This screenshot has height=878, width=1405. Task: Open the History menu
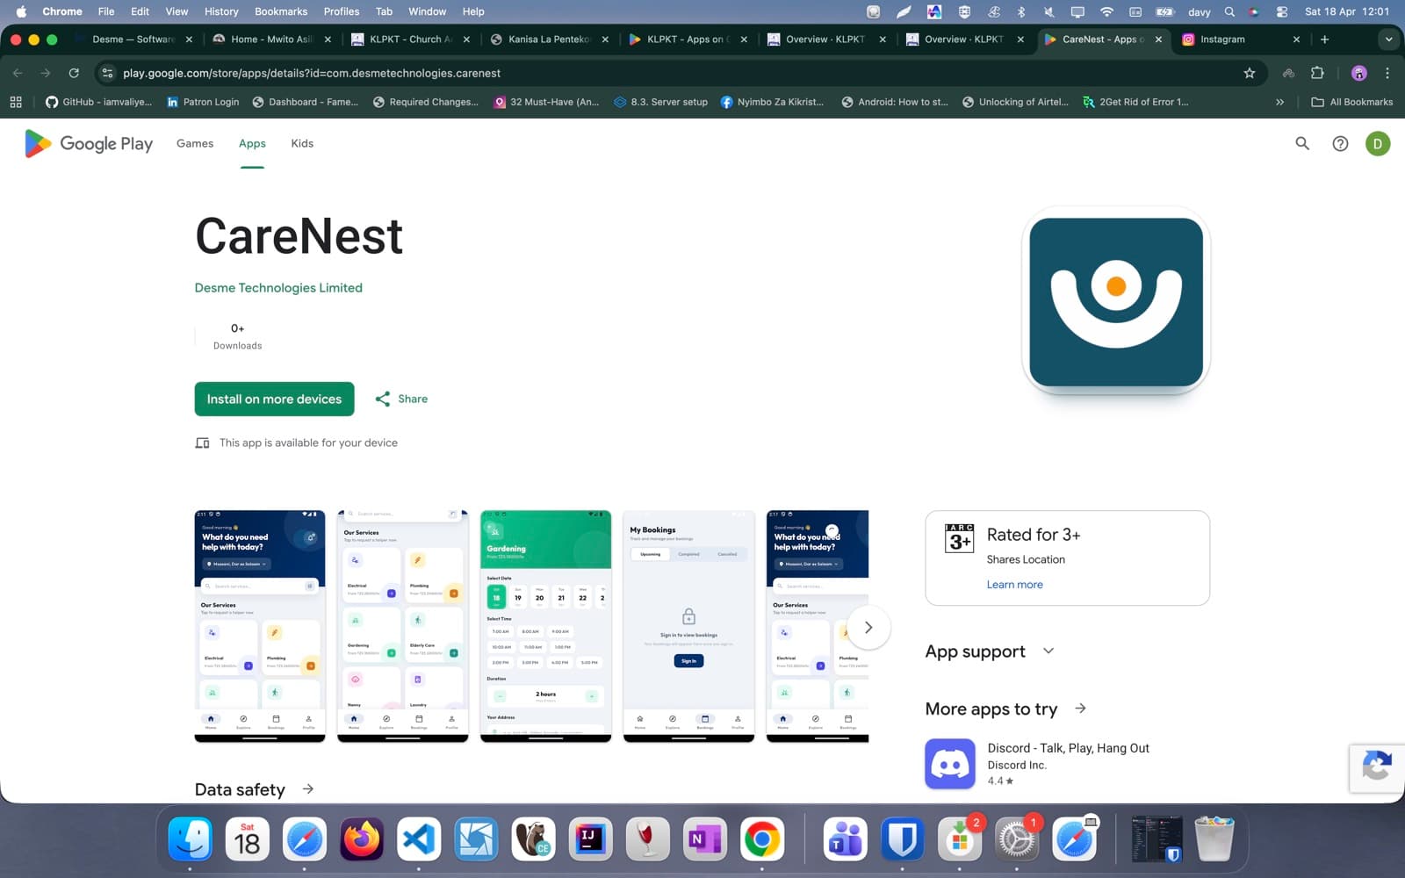pyautogui.click(x=220, y=11)
